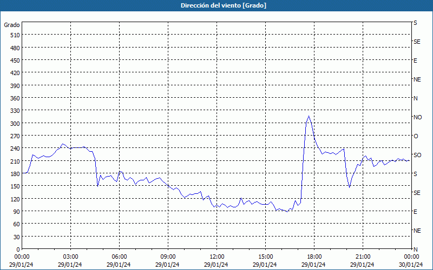Click the 360 degree axis label
This screenshot has width=433, height=270.
point(15,98)
